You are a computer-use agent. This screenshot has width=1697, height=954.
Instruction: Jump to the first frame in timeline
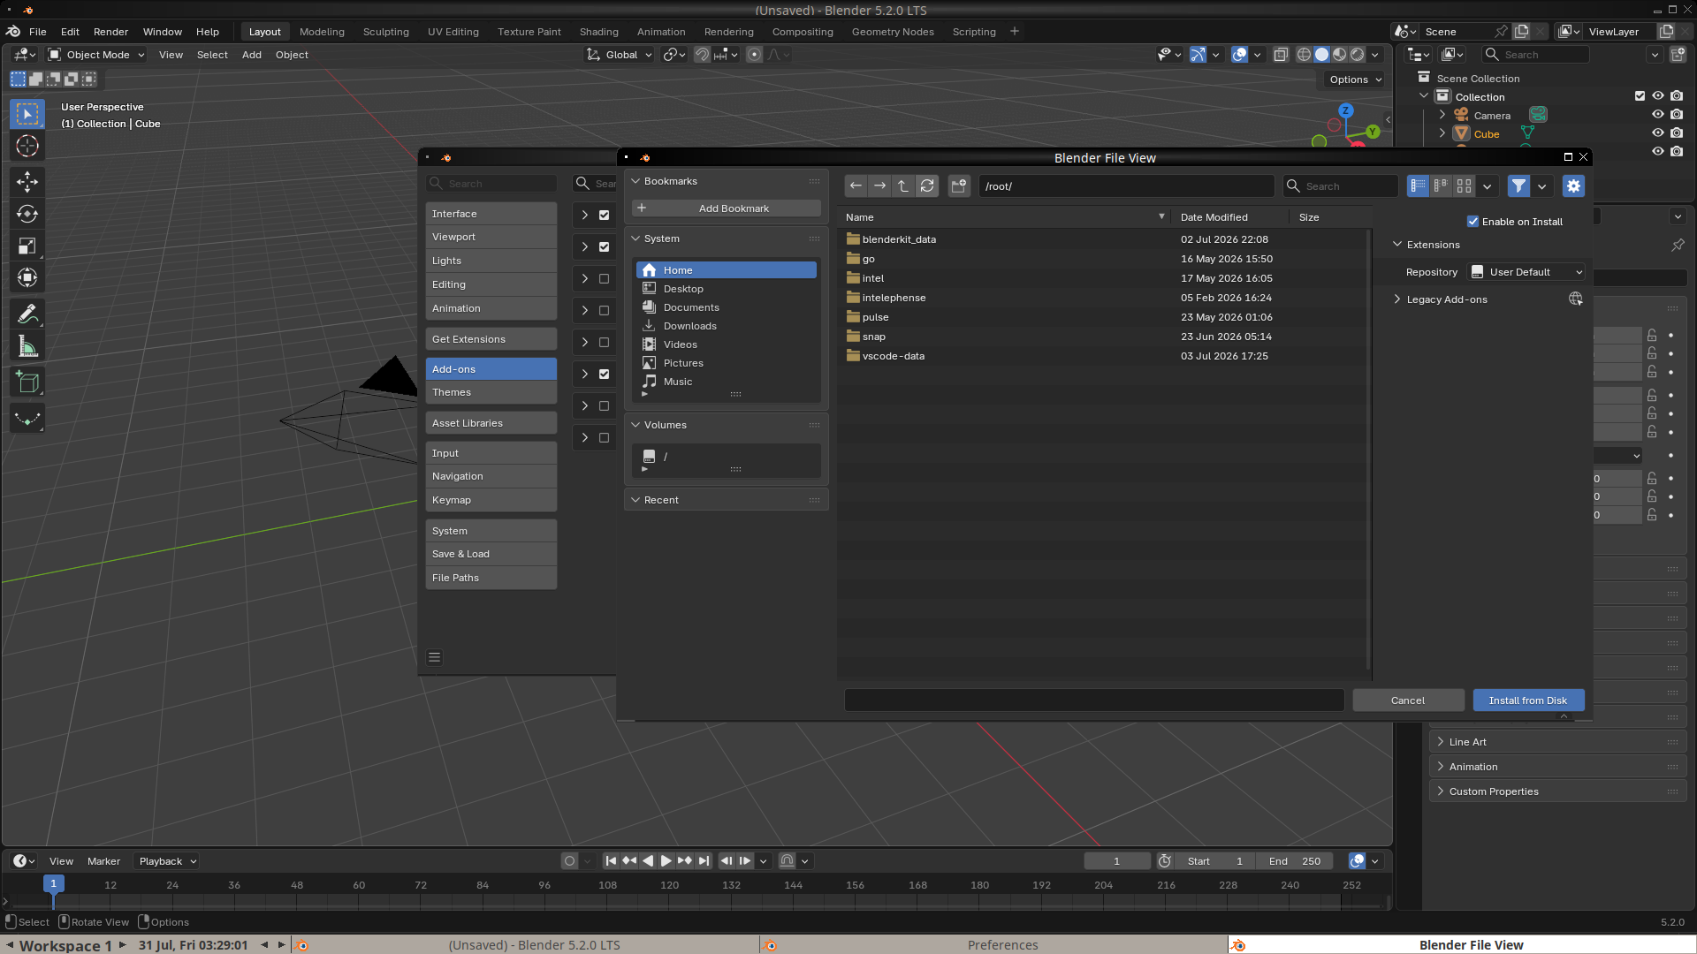tap(611, 861)
